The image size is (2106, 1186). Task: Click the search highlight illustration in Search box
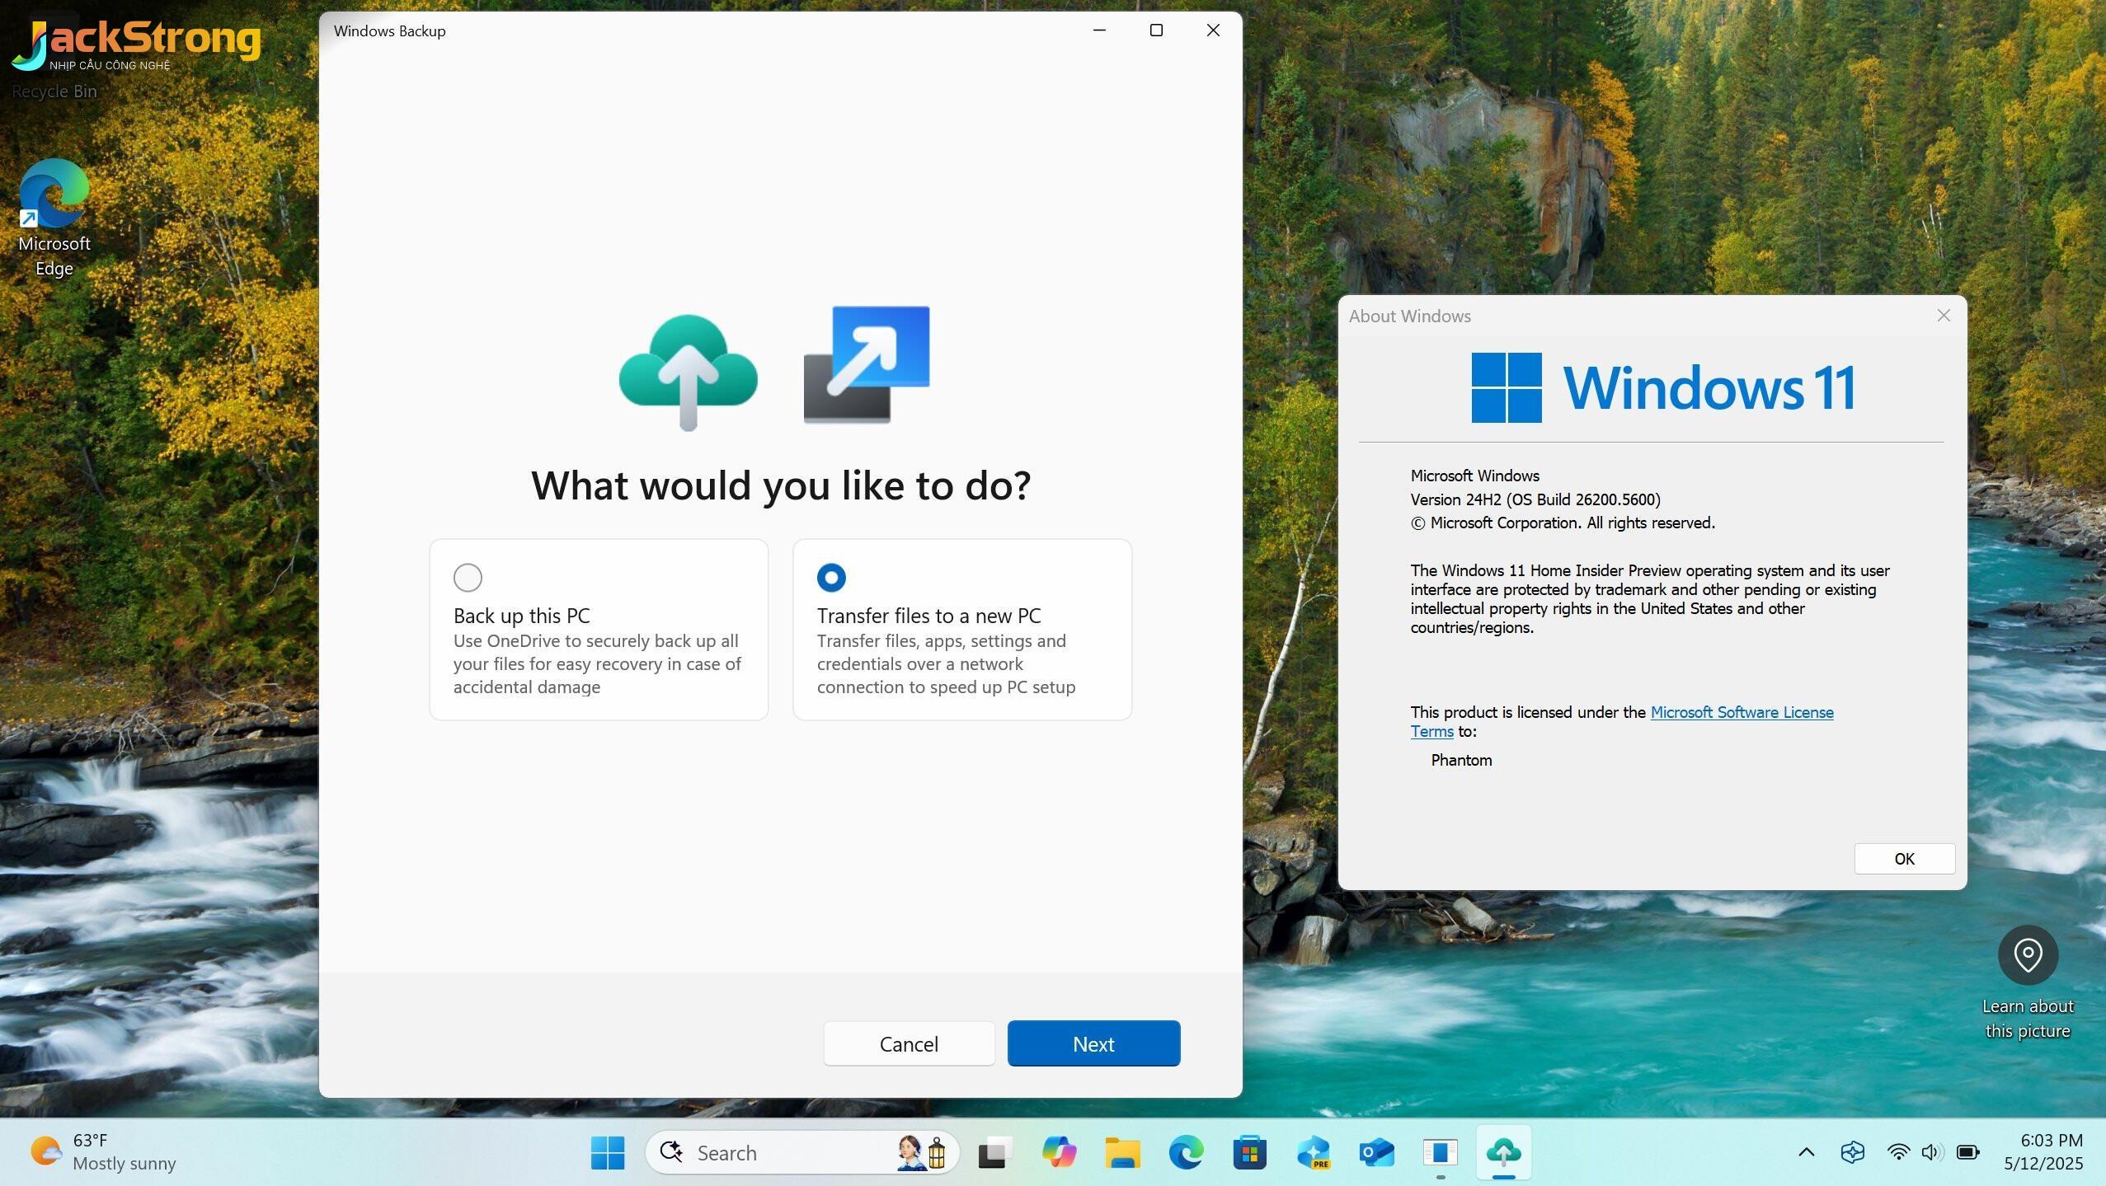(x=923, y=1152)
